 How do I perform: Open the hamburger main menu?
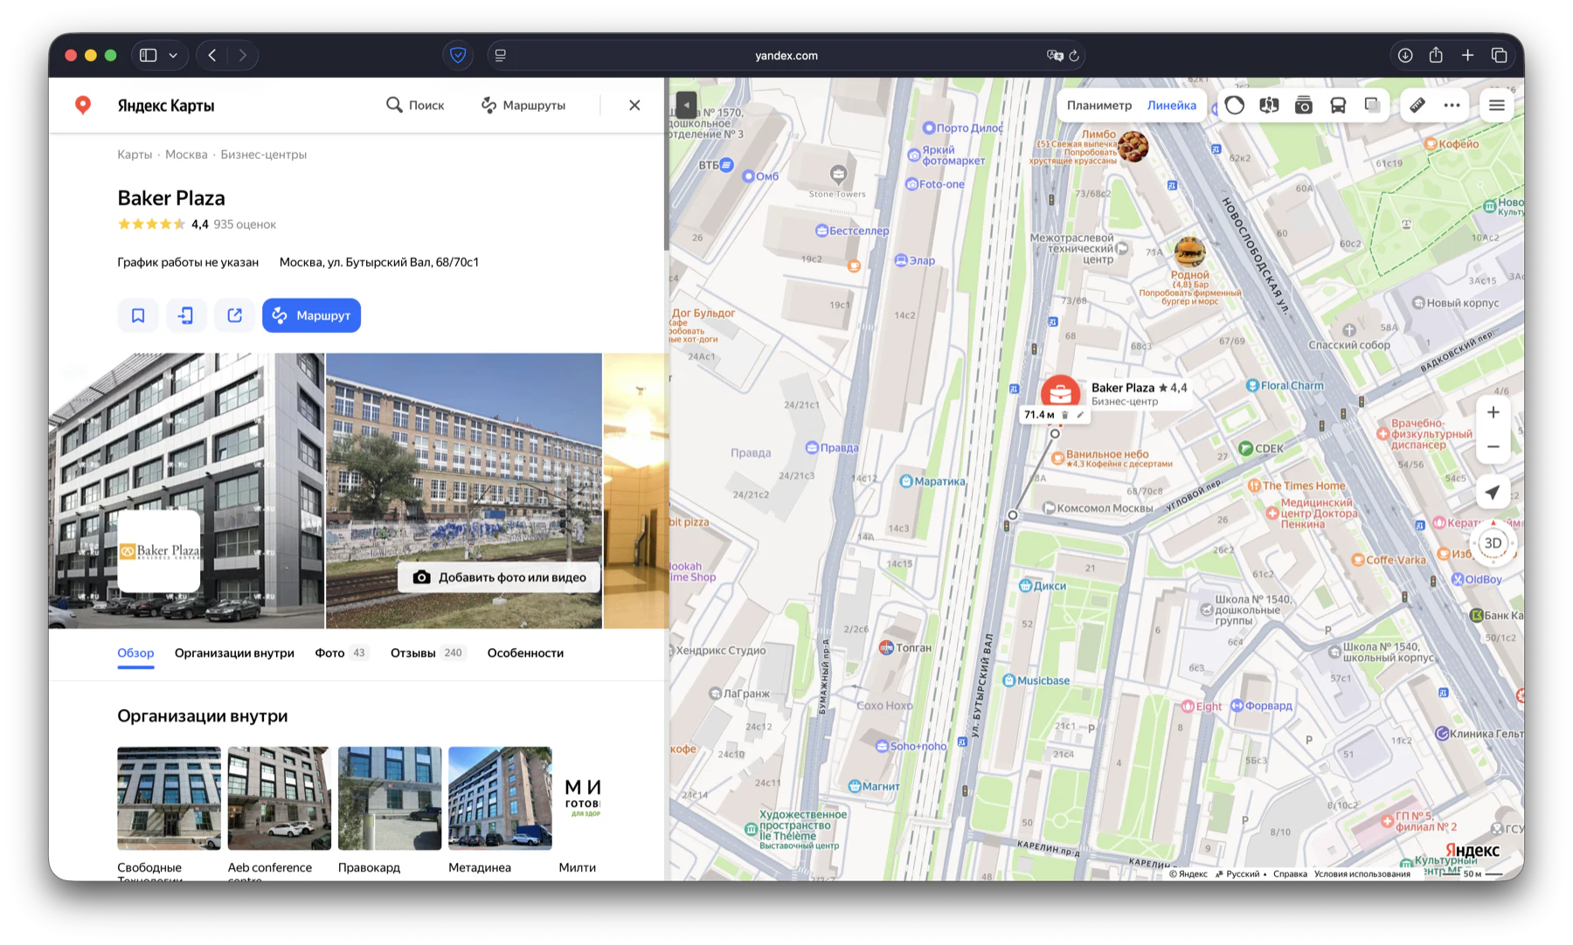coord(1496,105)
